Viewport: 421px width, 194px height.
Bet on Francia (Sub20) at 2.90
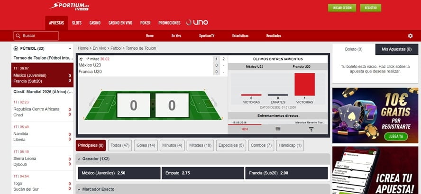[286, 173]
